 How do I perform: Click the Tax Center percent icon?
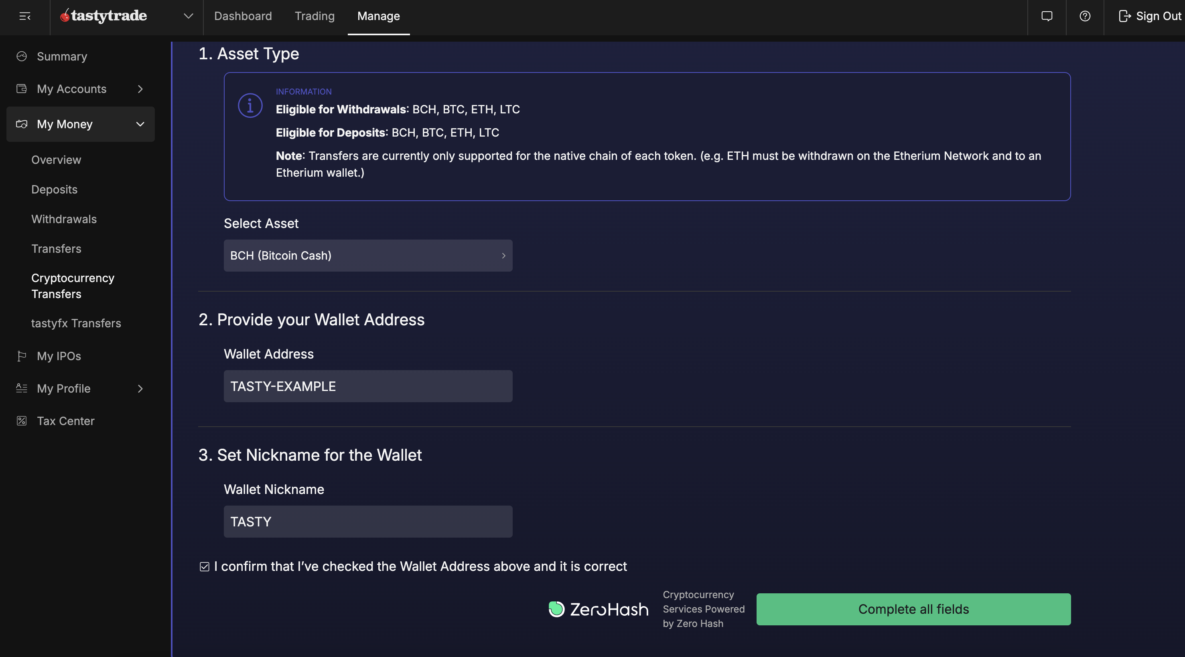(x=22, y=421)
